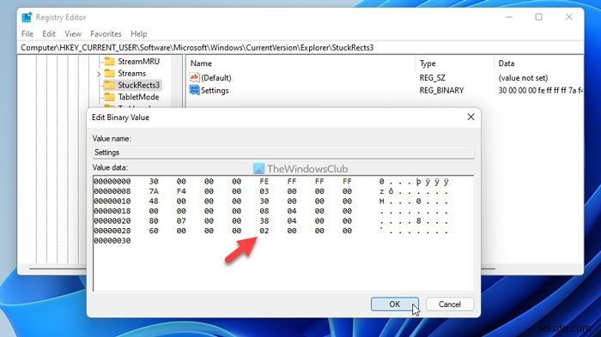
Task: Select the (Default) value entry
Action: click(x=216, y=78)
